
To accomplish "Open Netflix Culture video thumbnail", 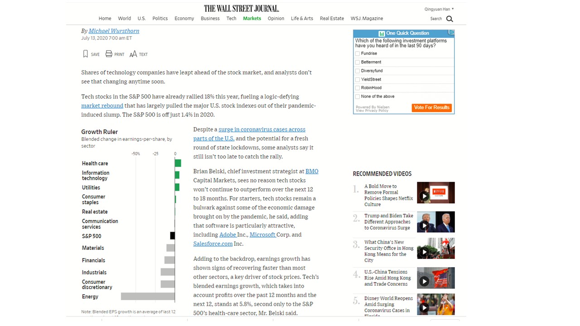I will point(436,192).
